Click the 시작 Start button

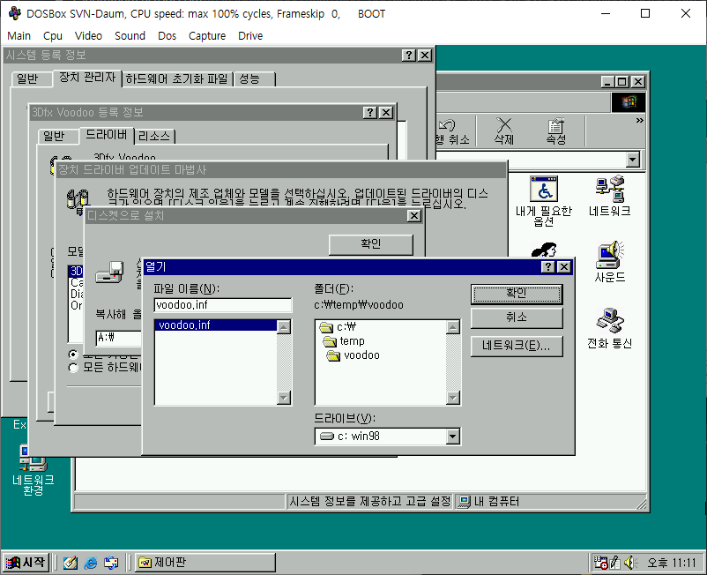[26, 563]
